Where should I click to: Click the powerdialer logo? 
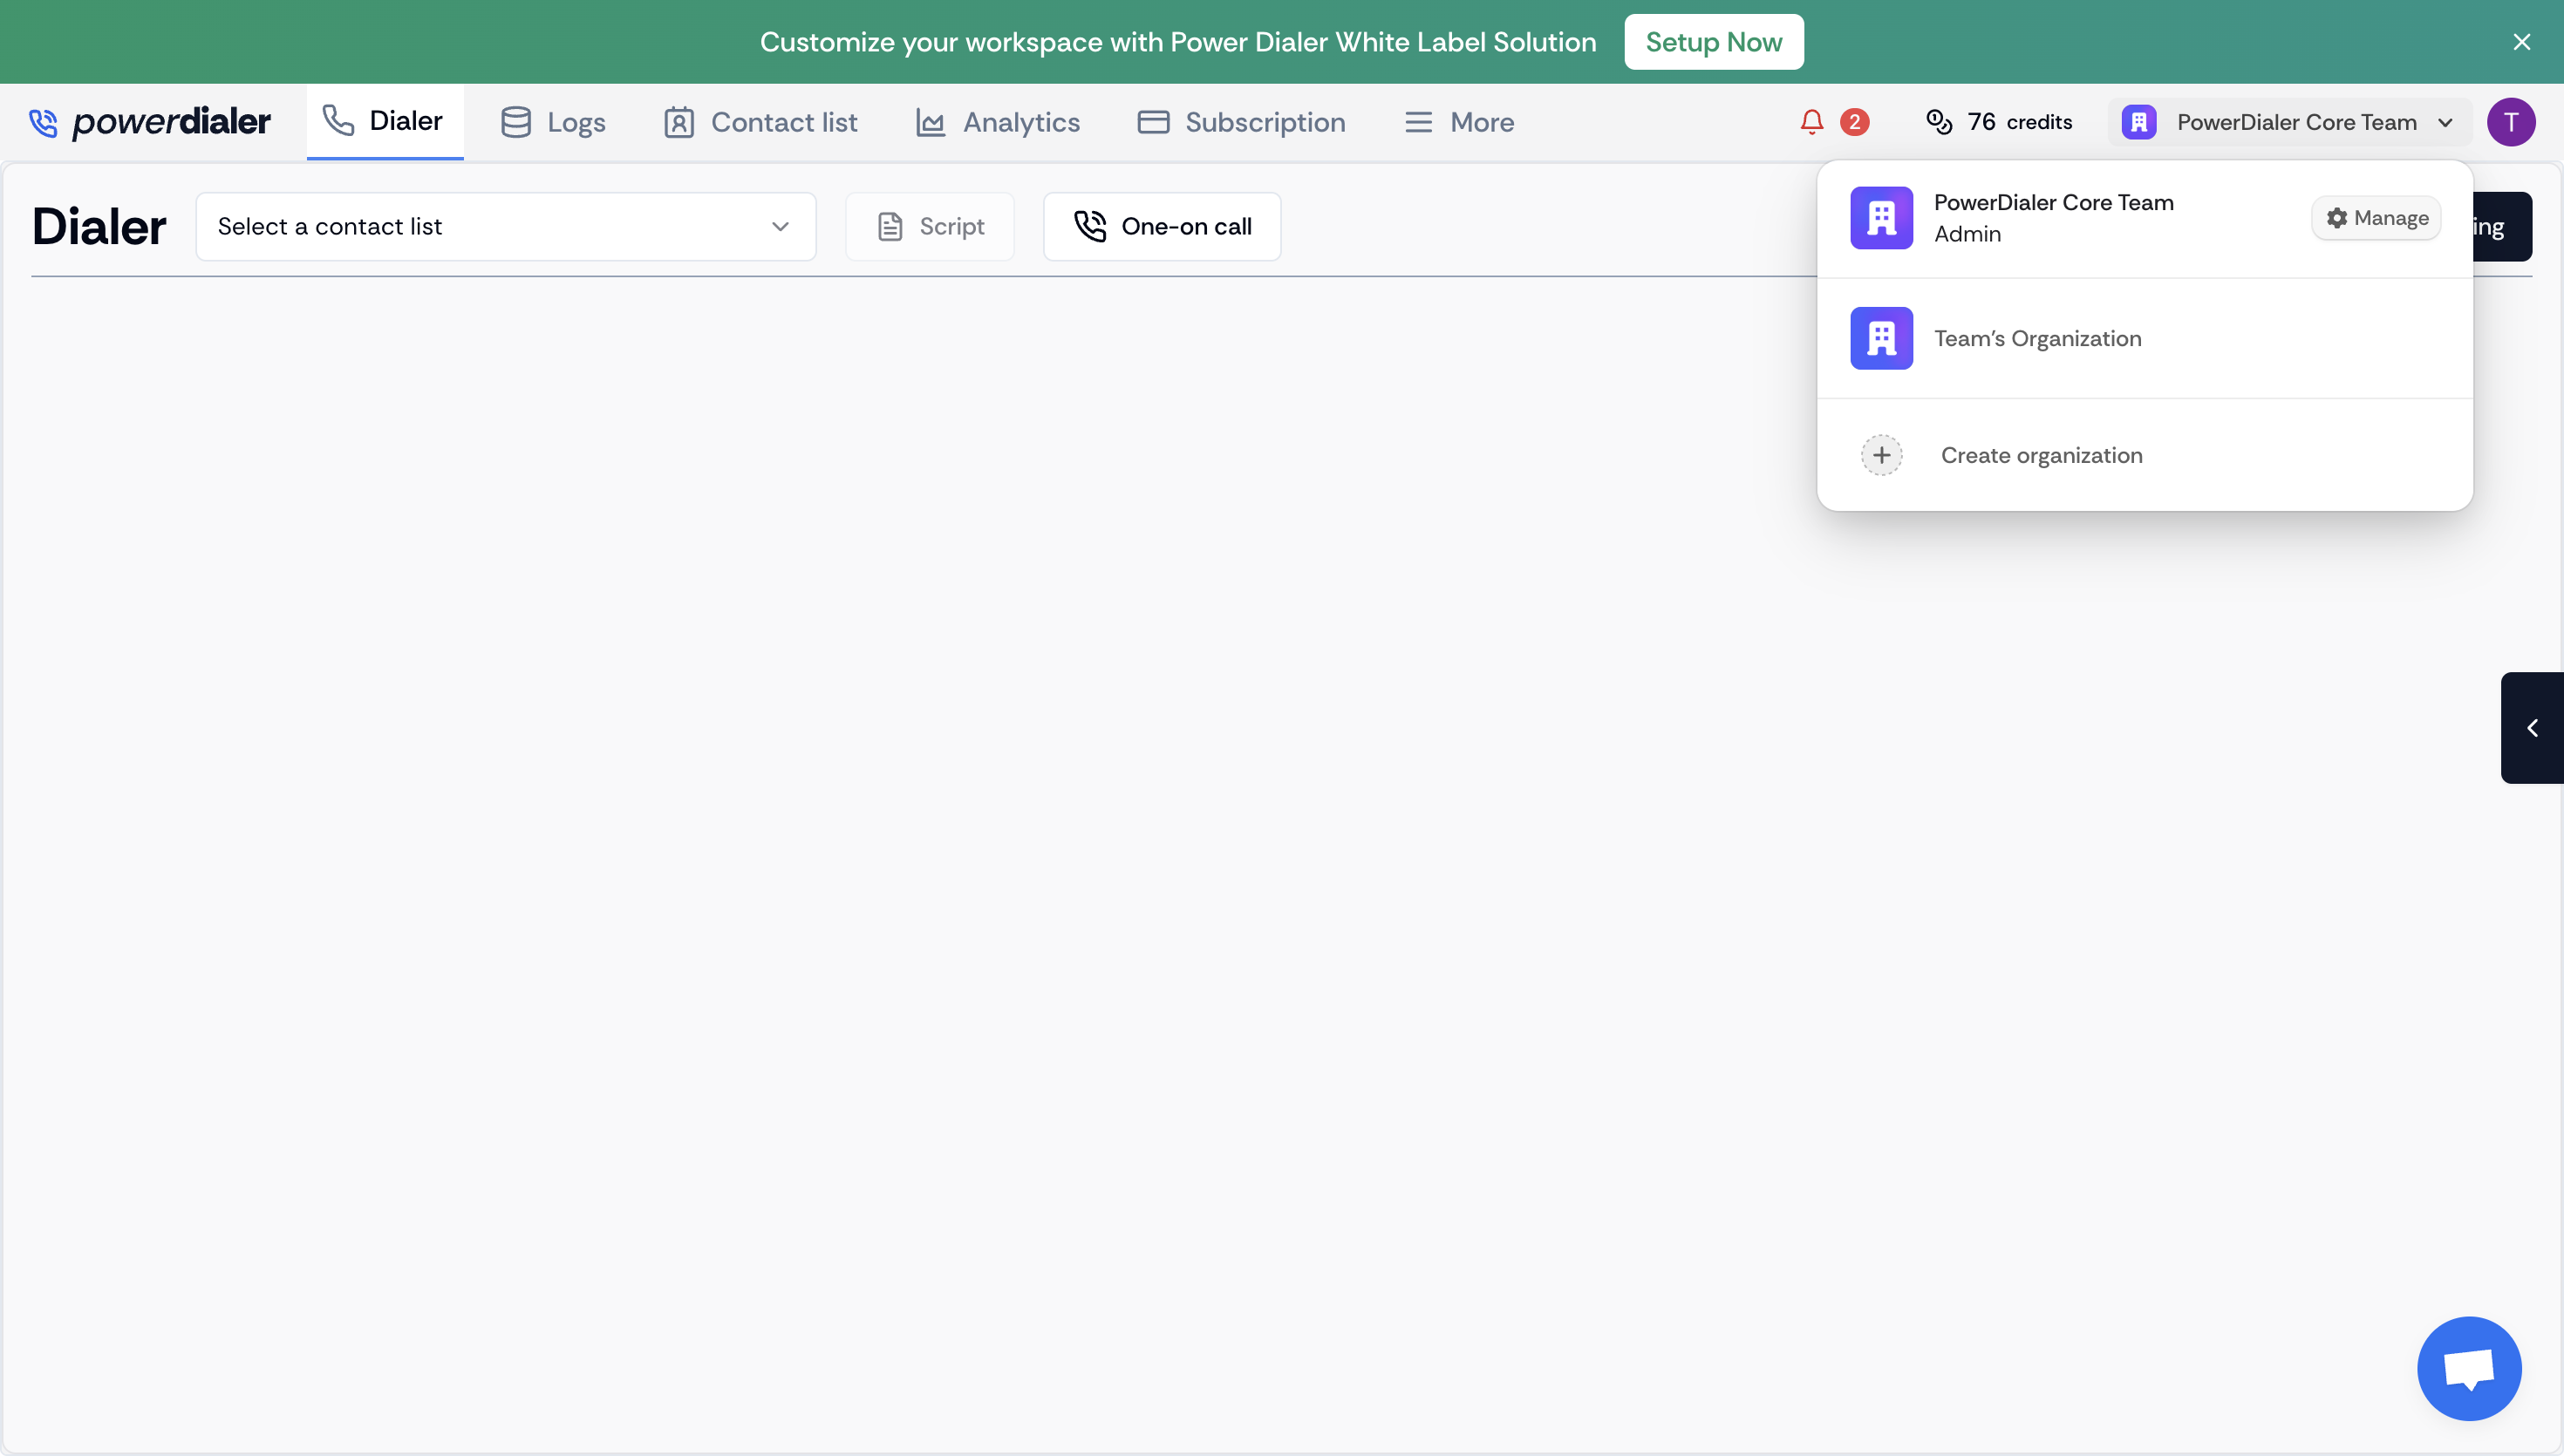pos(150,121)
